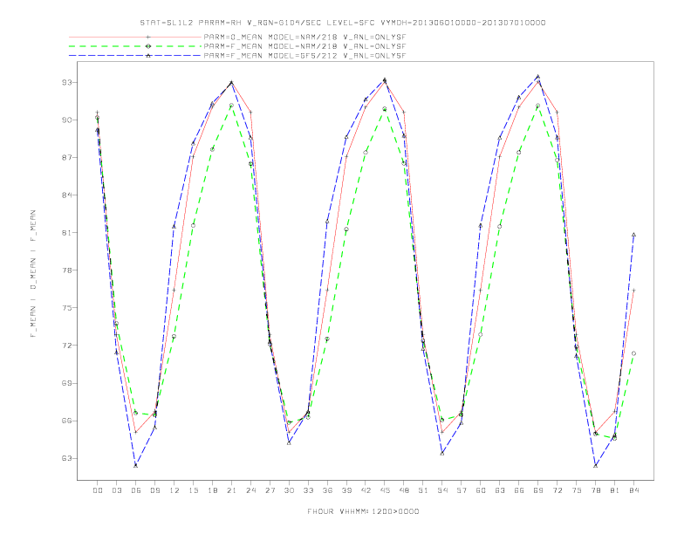Screen dimensions: 691x534
Task: Select legend entry PARM=O_MEAN MODEL=NAM/218
Action: 304,37
